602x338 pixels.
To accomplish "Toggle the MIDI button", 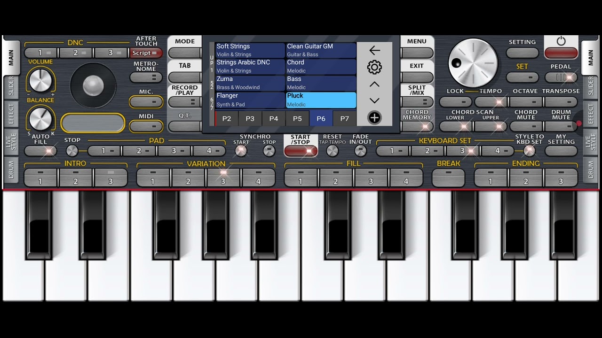I will [x=146, y=126].
